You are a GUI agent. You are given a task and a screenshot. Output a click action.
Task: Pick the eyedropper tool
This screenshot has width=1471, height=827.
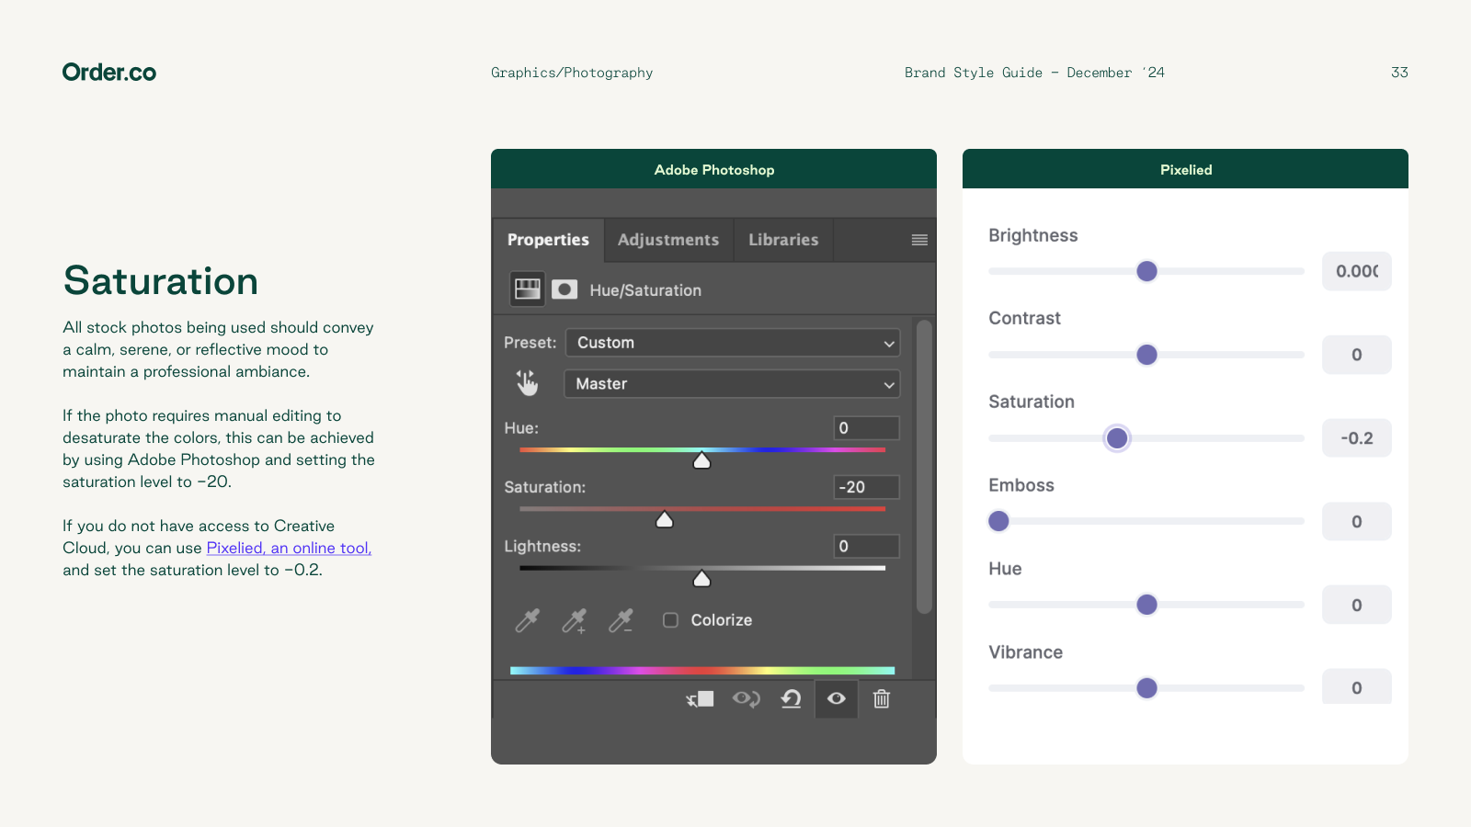pos(528,620)
